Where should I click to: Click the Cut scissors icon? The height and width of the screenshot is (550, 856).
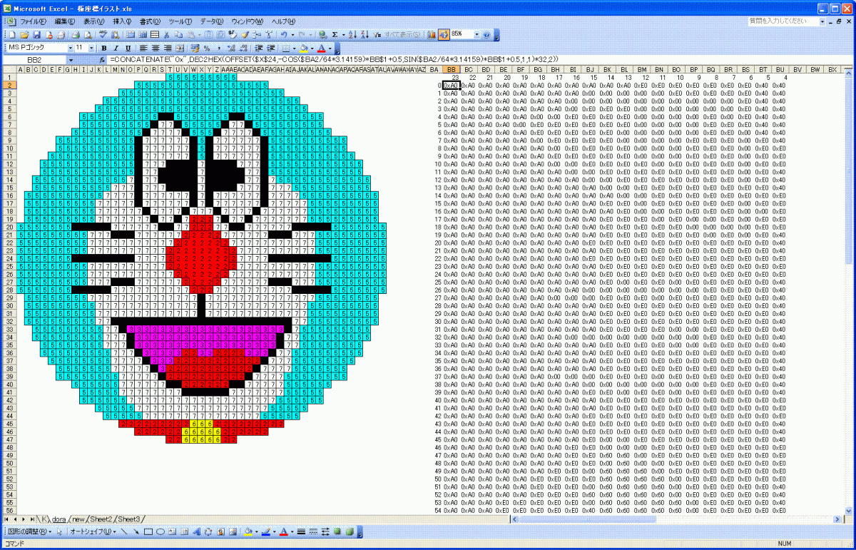pos(166,34)
